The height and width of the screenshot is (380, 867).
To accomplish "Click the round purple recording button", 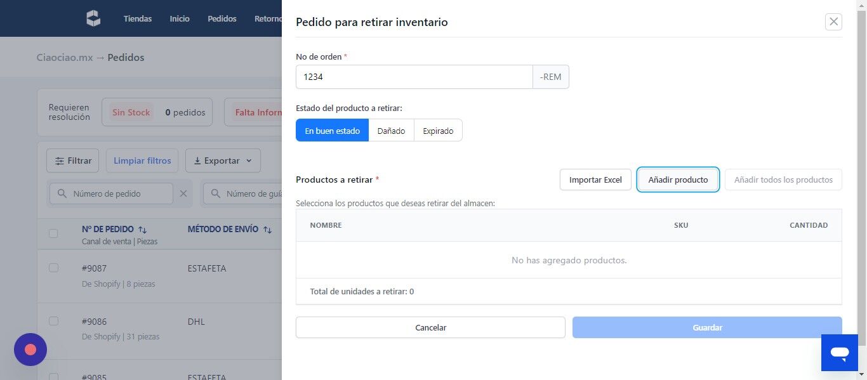I will (x=30, y=350).
